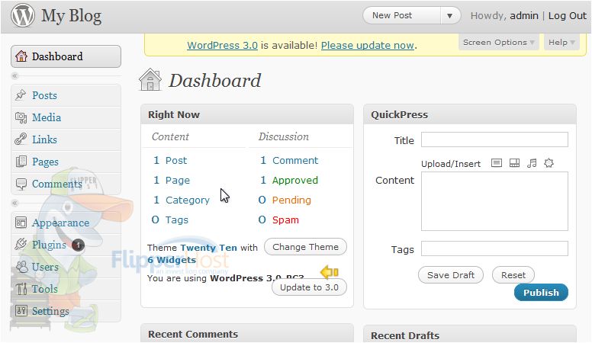Click the Appearance layout icon
Image resolution: width=592 pixels, height=343 pixels.
pos(21,223)
